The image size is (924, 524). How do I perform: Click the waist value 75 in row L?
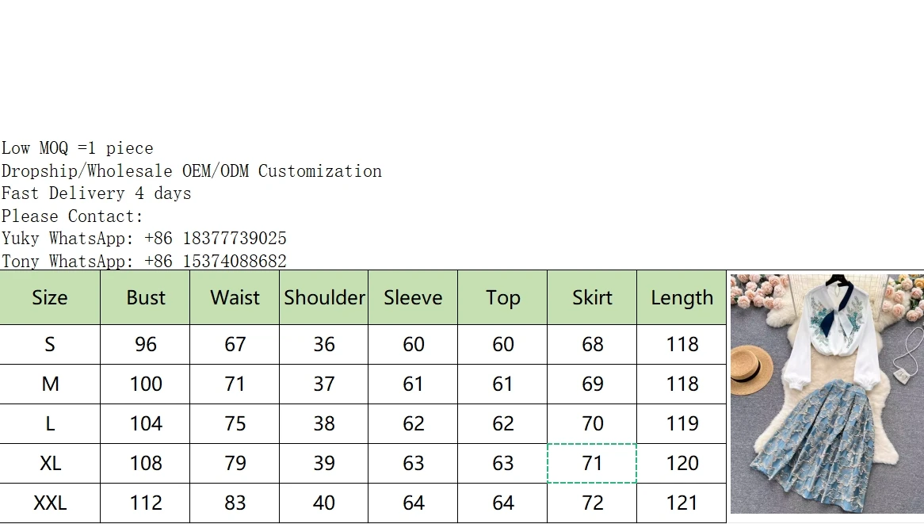tap(235, 423)
